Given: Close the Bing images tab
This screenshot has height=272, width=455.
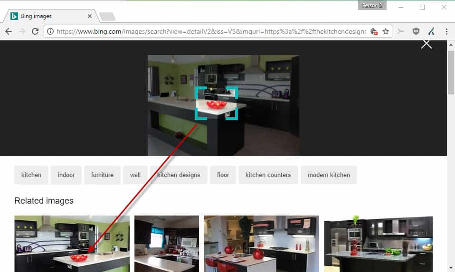Looking at the screenshot, I should pyautogui.click(x=90, y=16).
